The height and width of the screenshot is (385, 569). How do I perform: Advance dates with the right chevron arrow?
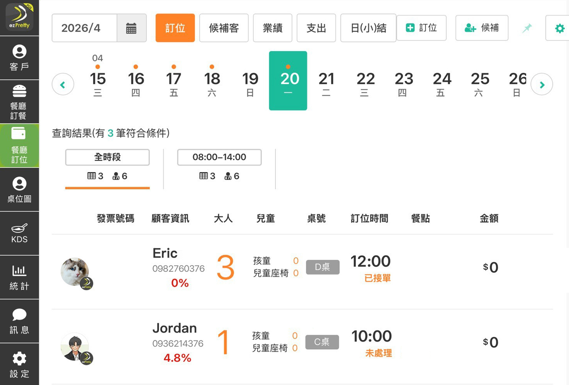point(542,84)
